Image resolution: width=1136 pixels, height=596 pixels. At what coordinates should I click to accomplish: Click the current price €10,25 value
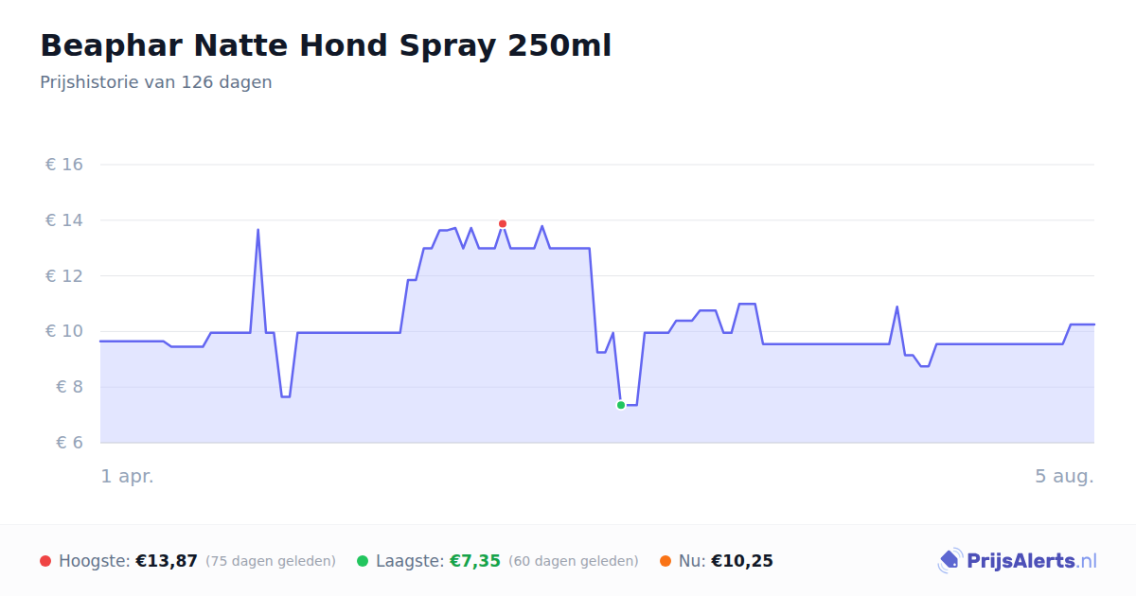click(742, 561)
